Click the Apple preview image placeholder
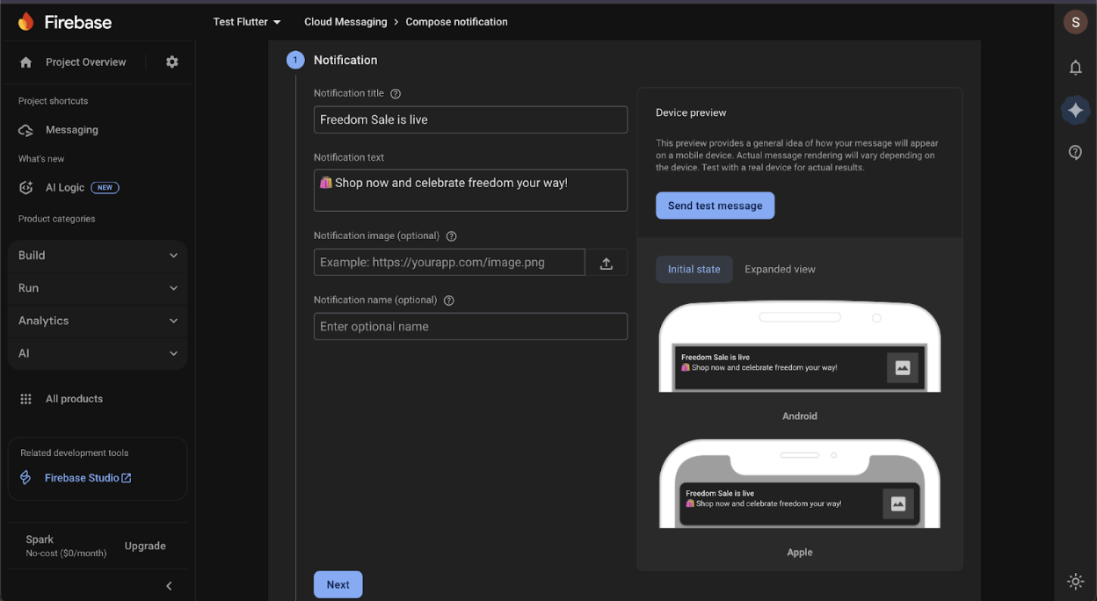 pyautogui.click(x=898, y=504)
